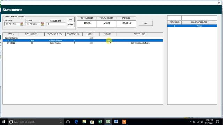The image size is (223, 125).
Task: Click the microphone icon in the search box
Action: 61,122
